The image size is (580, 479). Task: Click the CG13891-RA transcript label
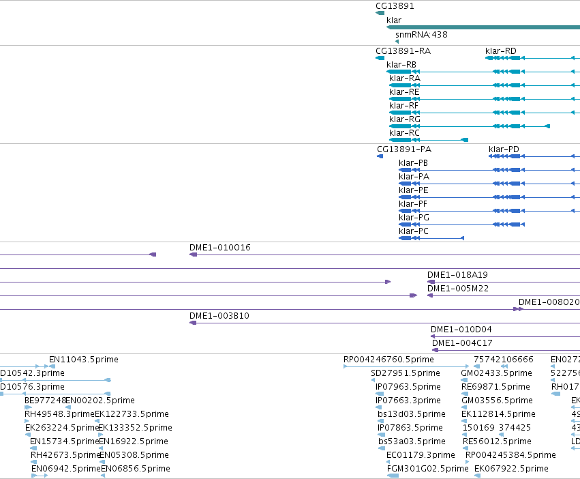(403, 51)
